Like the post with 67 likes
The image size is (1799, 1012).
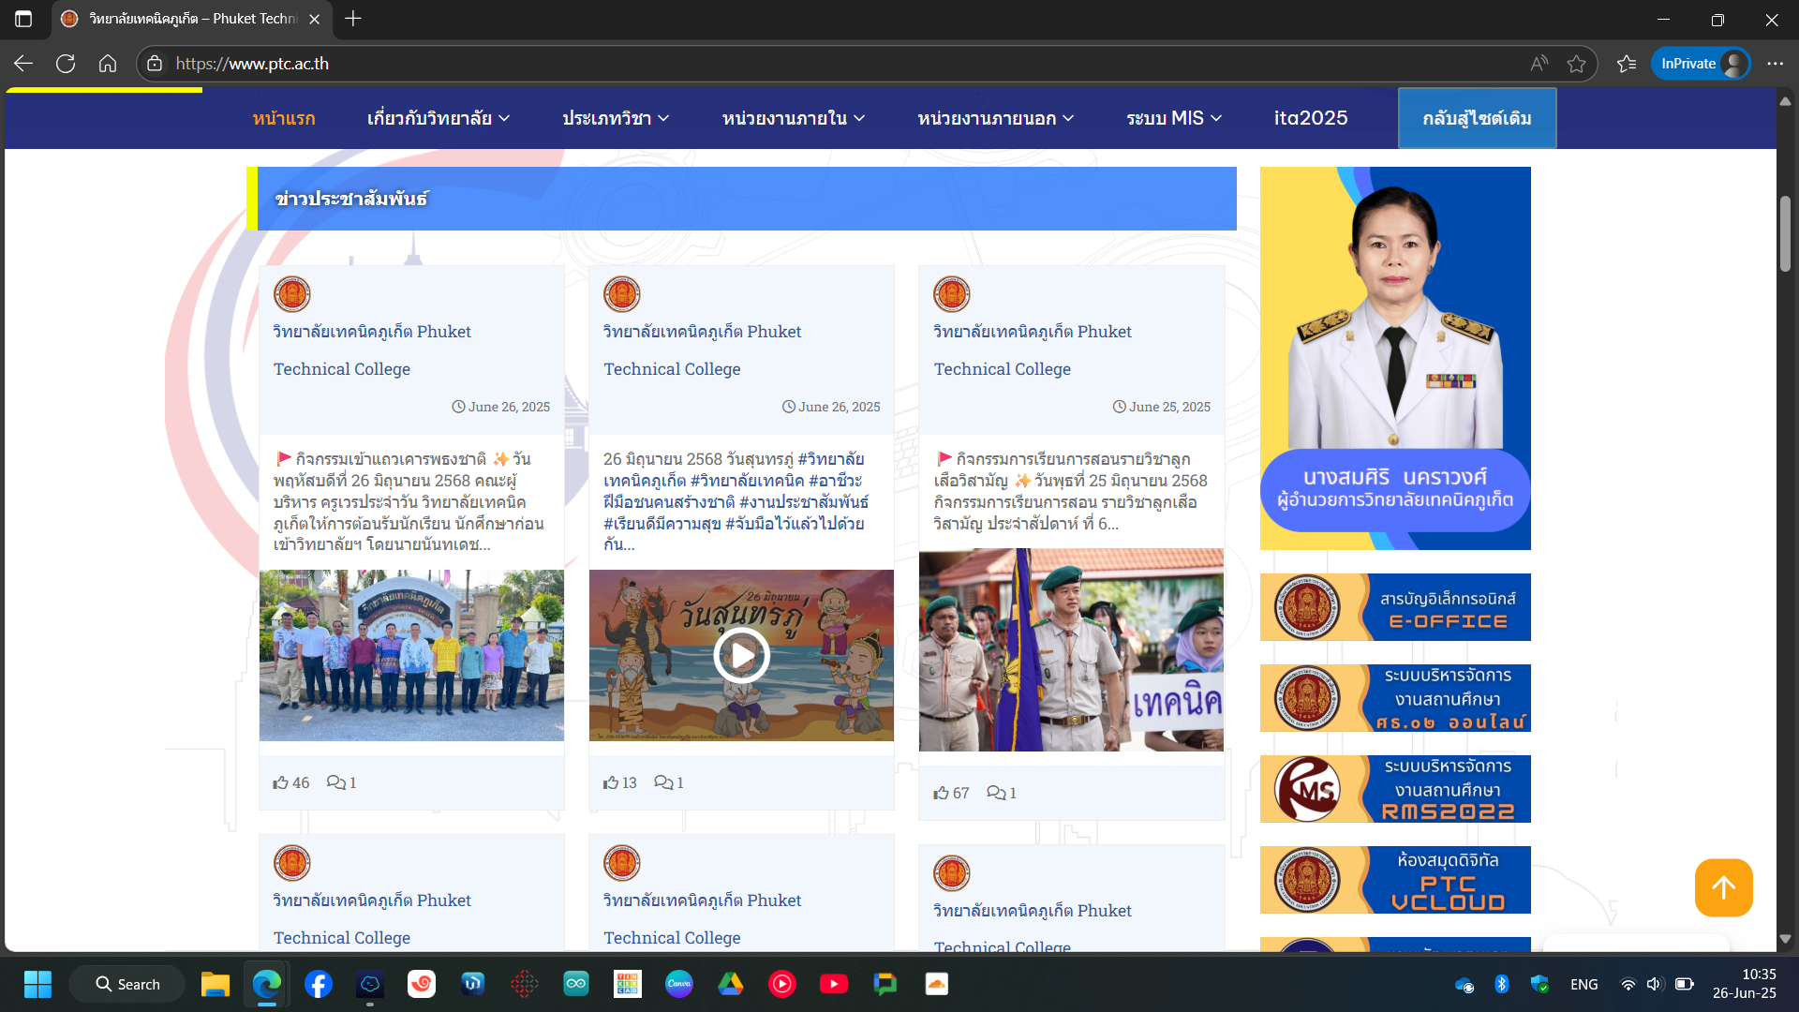(951, 793)
